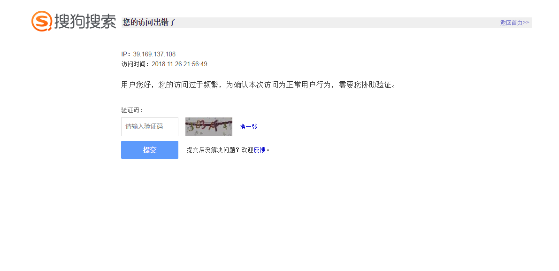Click the timestamp 2018.11.26 21:56:49
This screenshot has height=271, width=559.
point(179,64)
